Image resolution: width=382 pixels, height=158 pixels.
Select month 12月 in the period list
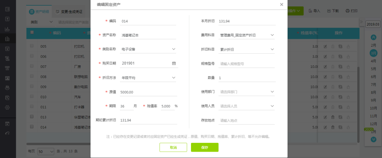[x=374, y=124]
